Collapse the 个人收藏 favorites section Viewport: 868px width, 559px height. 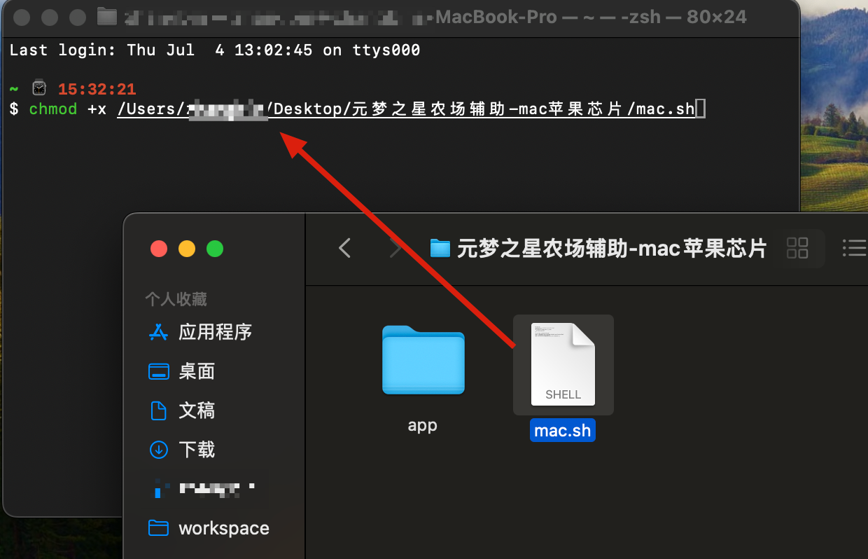176,299
